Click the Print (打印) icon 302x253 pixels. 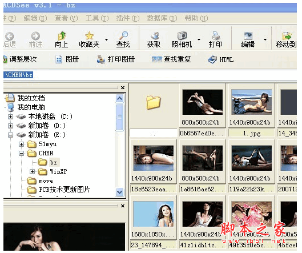pyautogui.click(x=216, y=36)
